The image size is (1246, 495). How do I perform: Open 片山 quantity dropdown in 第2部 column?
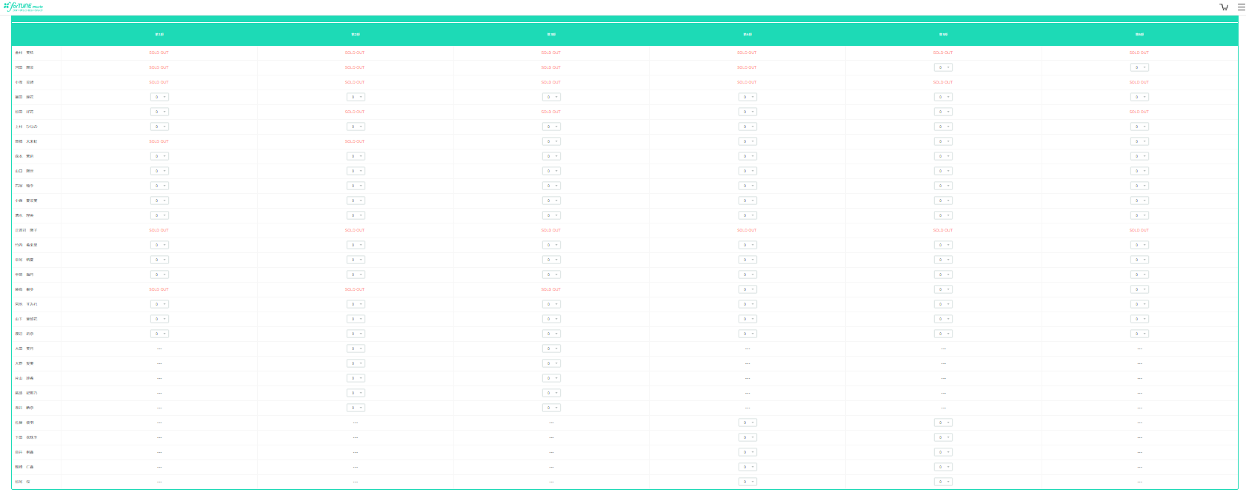pos(356,378)
